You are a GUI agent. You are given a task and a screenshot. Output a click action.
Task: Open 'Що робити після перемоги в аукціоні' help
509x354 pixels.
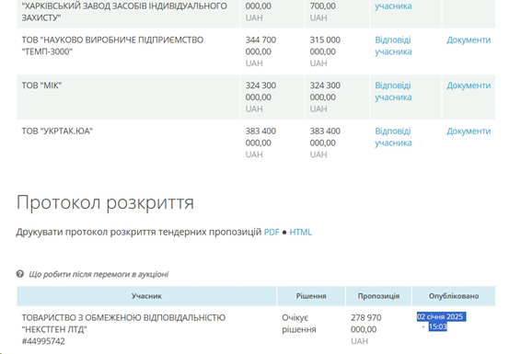[98, 274]
